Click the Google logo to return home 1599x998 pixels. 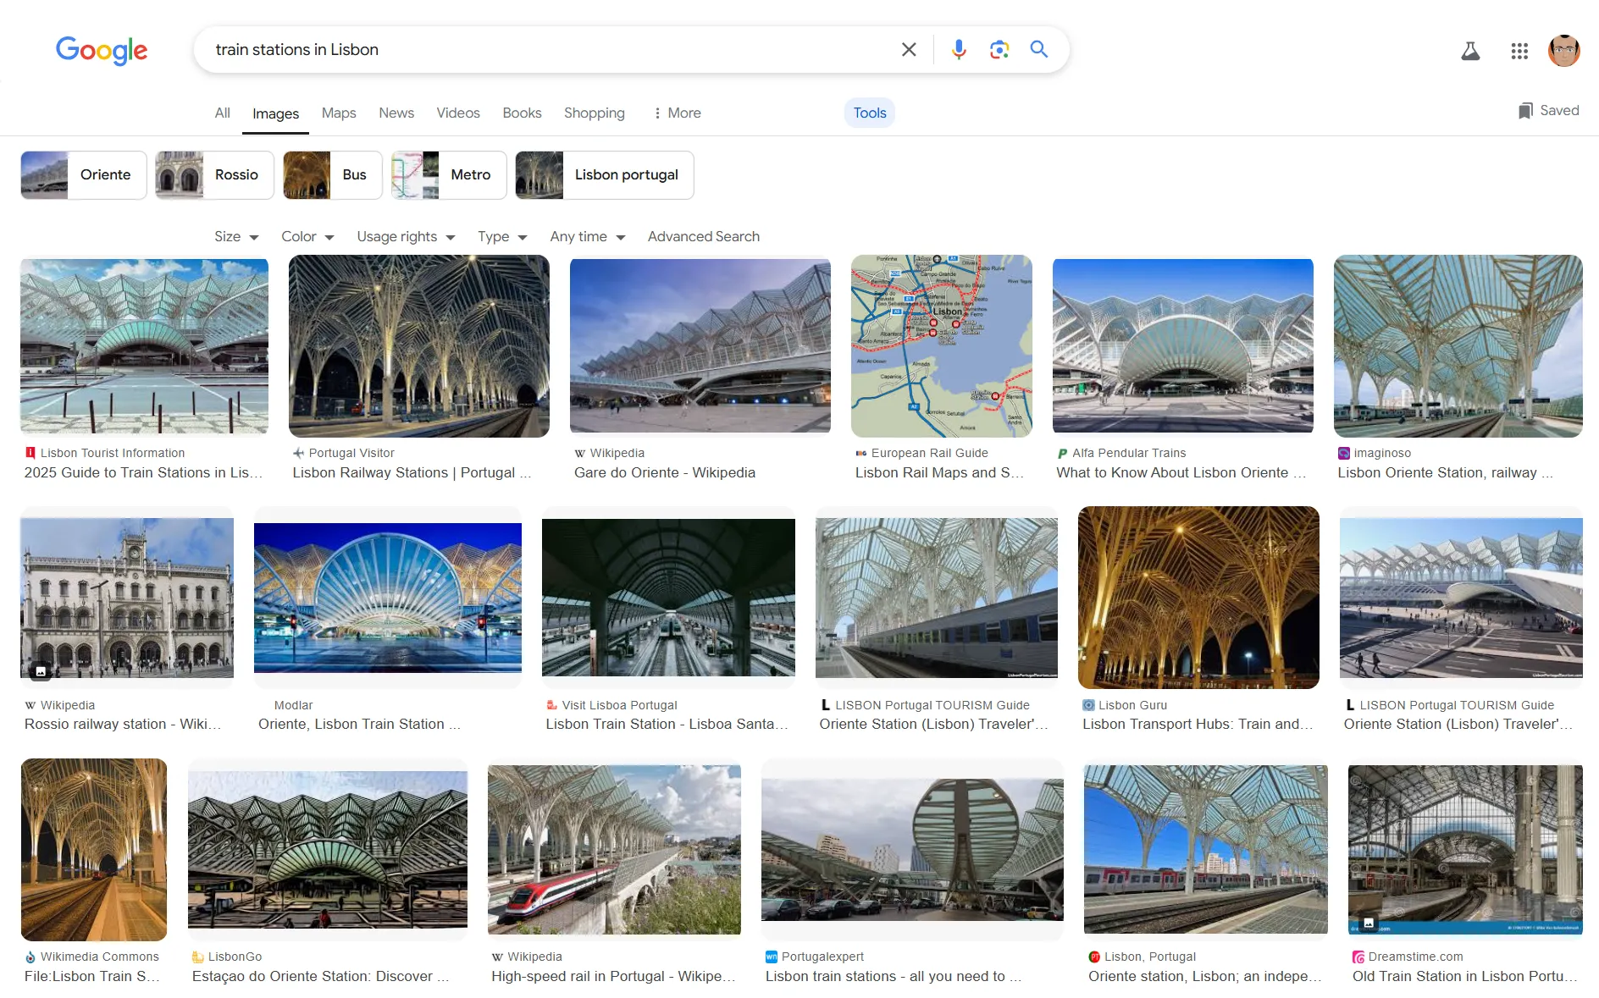coord(101,51)
